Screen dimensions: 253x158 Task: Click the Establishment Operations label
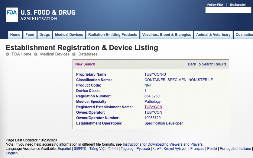tap(99, 123)
